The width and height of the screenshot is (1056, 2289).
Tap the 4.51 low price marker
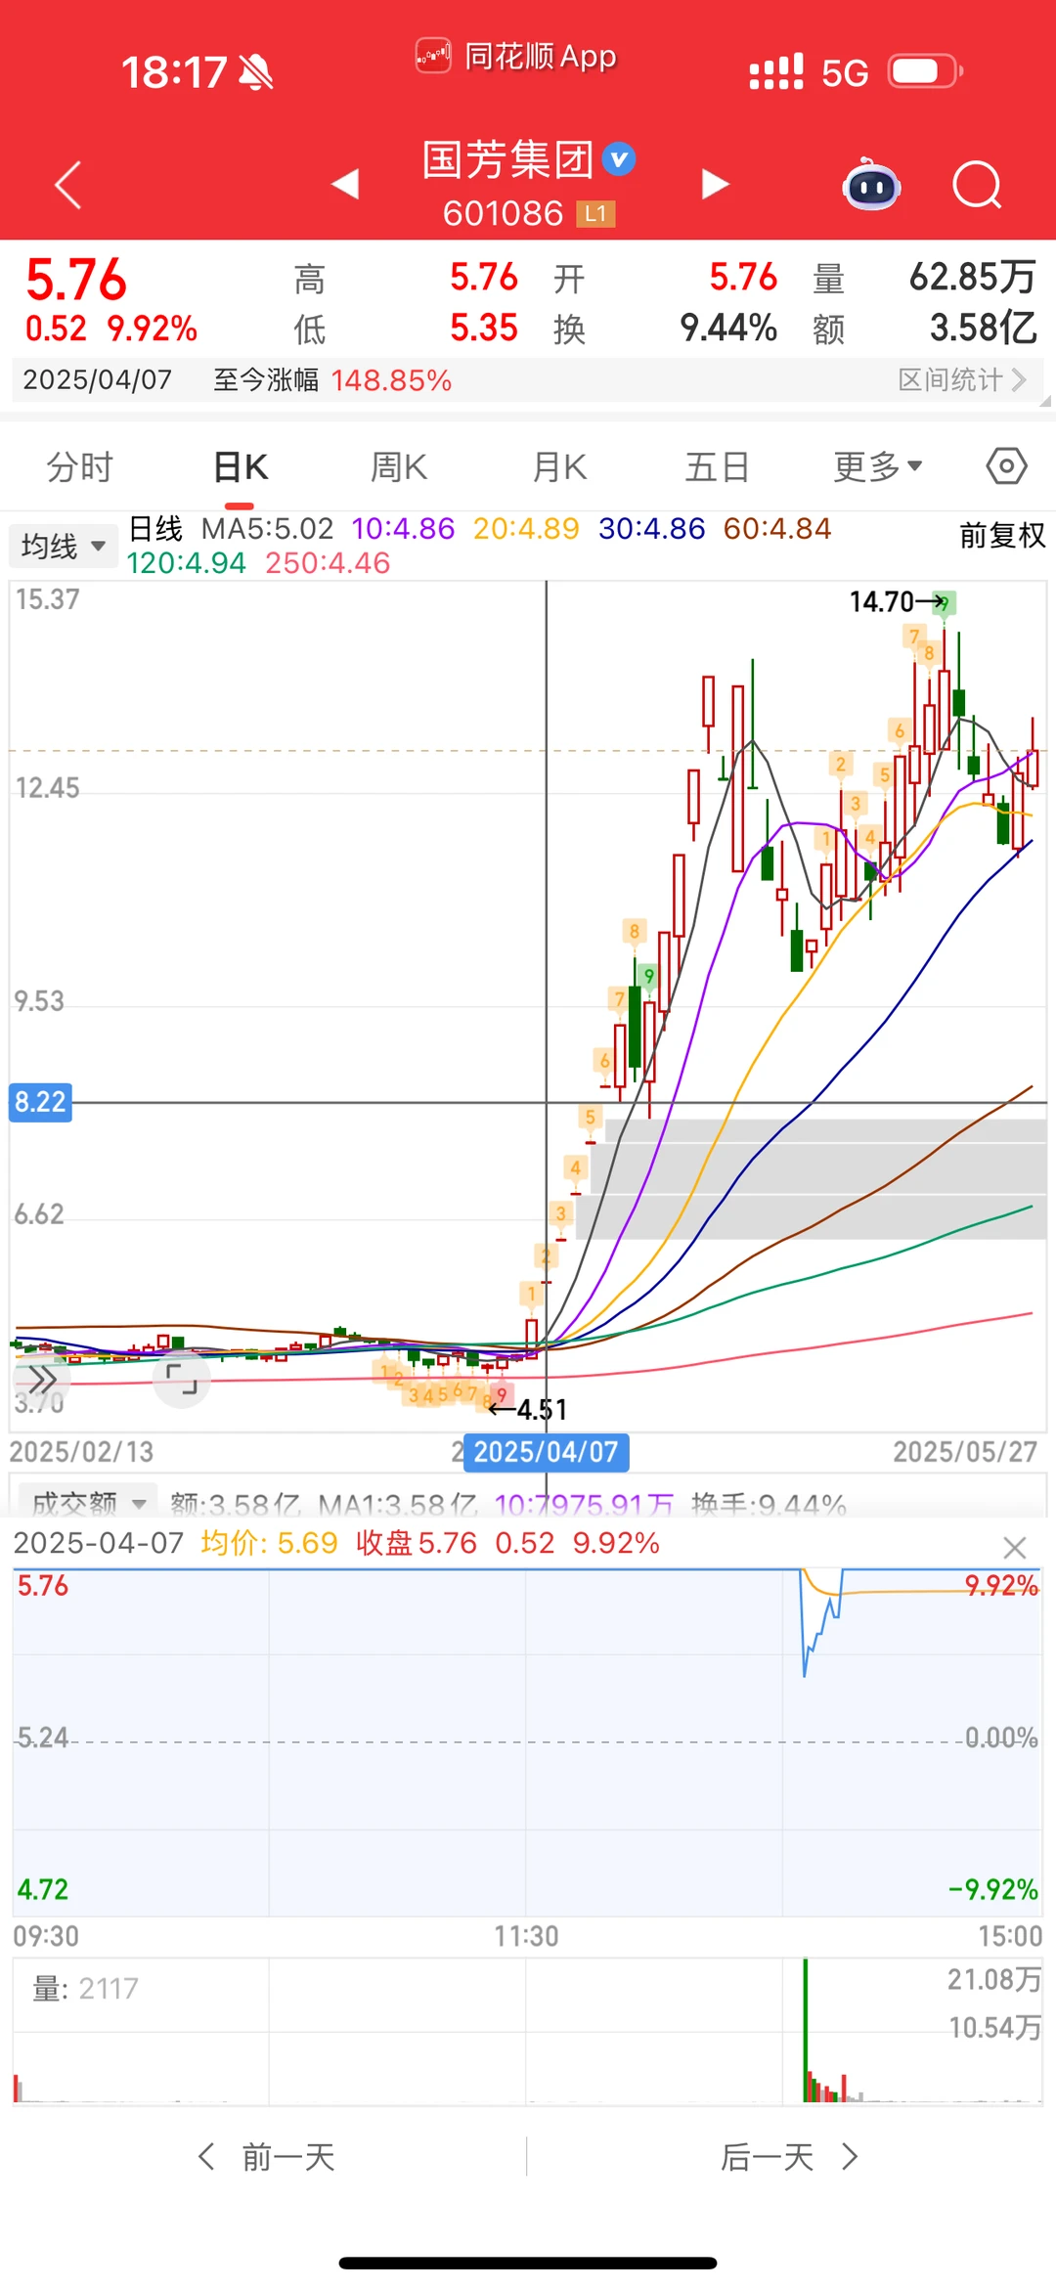[x=542, y=1409]
